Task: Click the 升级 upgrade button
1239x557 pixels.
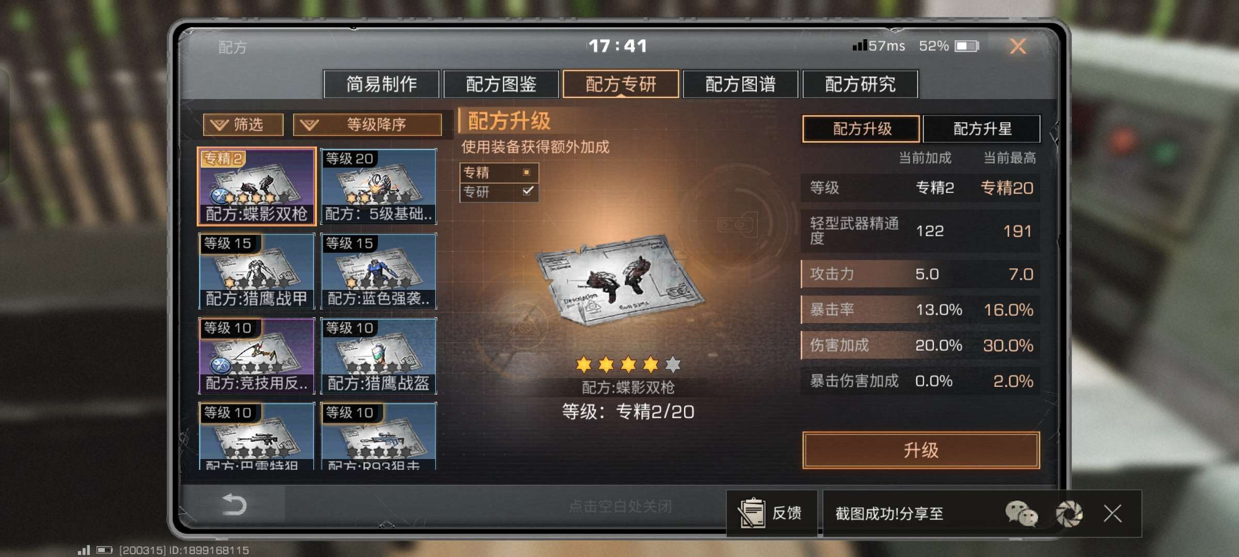Action: tap(921, 450)
